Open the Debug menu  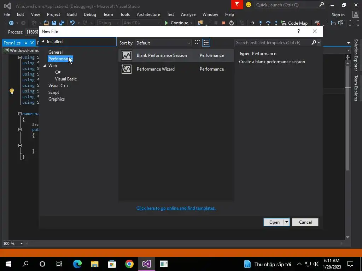pos(90,14)
